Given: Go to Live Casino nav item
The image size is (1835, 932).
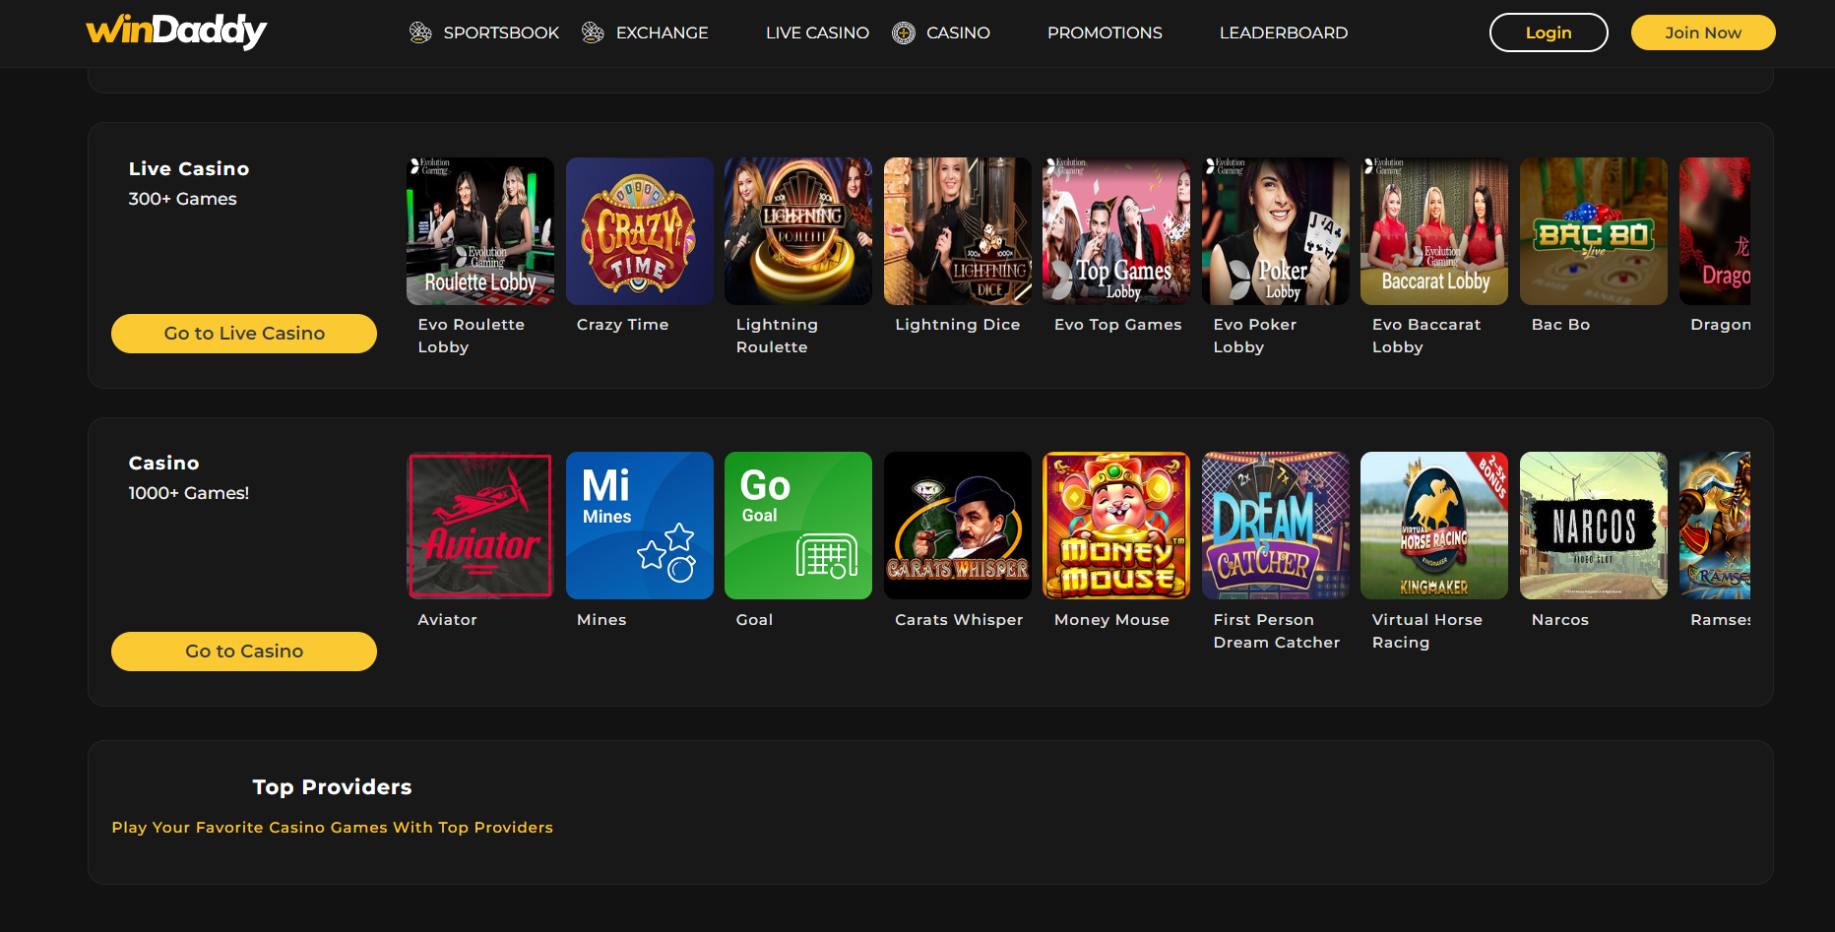Looking at the screenshot, I should [x=817, y=32].
